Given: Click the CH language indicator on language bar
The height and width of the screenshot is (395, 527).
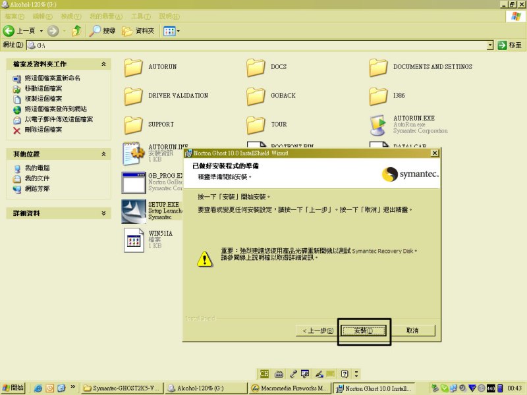Looking at the screenshot, I should click(x=264, y=374).
